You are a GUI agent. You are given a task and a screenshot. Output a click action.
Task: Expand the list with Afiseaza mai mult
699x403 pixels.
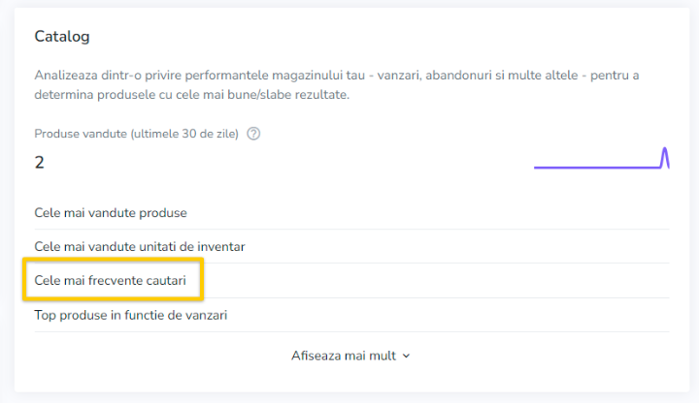point(350,356)
